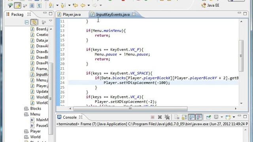Click Forward navigation grey arrow
The height and width of the screenshot is (142, 253).
(x=95, y=5)
